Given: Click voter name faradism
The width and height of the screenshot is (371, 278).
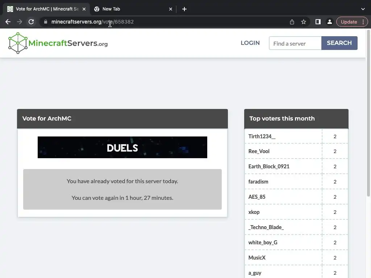Looking at the screenshot, I should coord(258,182).
